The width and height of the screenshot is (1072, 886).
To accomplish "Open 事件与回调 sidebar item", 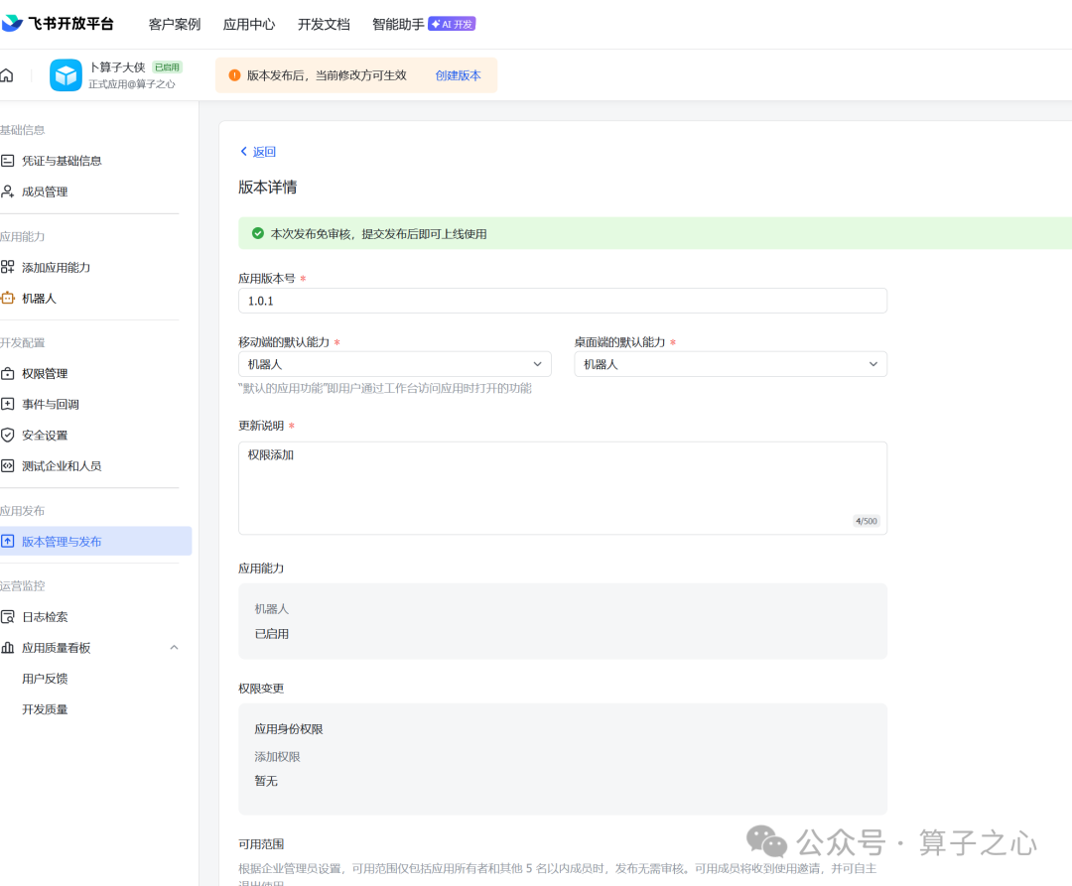I will pyautogui.click(x=50, y=405).
